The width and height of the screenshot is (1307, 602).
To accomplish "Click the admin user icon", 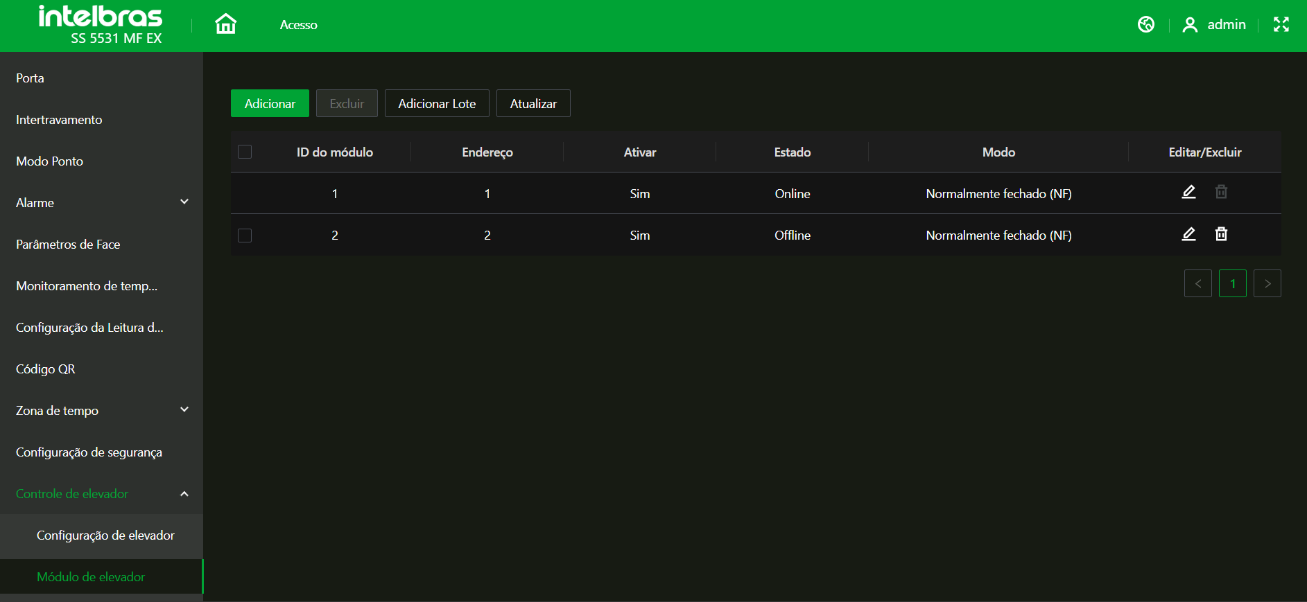I will [x=1190, y=25].
